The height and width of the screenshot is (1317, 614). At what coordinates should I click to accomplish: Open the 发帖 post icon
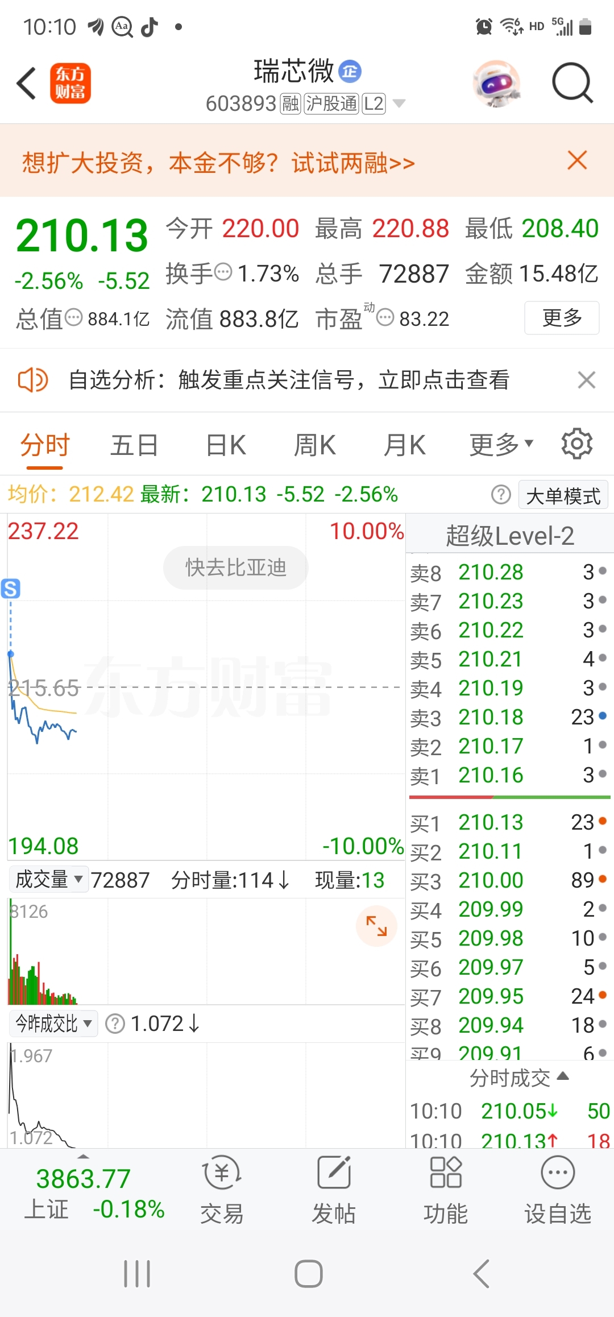(334, 1190)
